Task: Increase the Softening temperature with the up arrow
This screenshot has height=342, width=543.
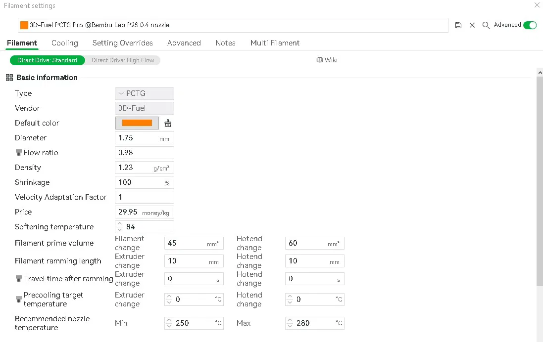Action: (x=119, y=224)
